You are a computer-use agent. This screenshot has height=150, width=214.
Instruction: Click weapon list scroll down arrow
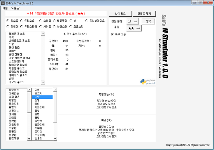(43, 82)
